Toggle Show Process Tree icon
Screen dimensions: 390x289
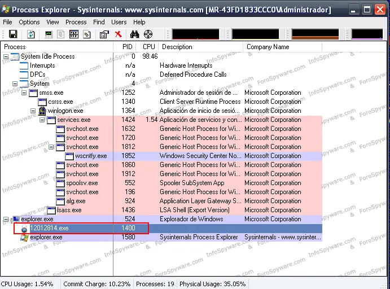(60, 34)
